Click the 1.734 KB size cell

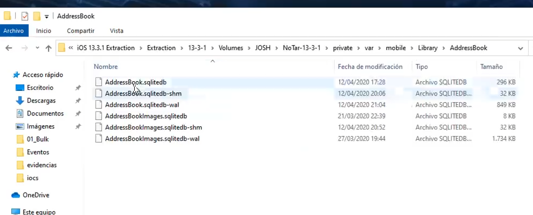click(504, 139)
